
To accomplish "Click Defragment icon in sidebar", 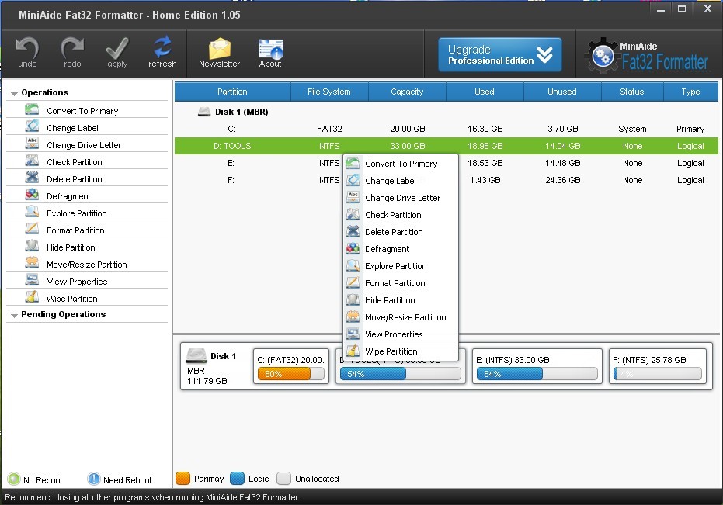I will (x=32, y=195).
